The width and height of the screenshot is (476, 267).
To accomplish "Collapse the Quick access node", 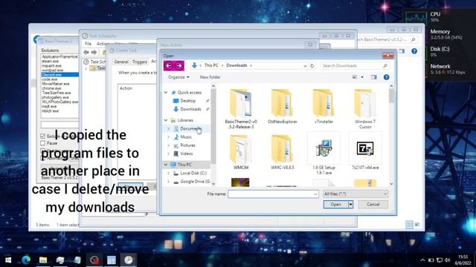I will point(166,92).
